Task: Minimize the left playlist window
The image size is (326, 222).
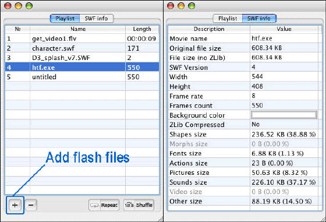Action: tap(18, 6)
